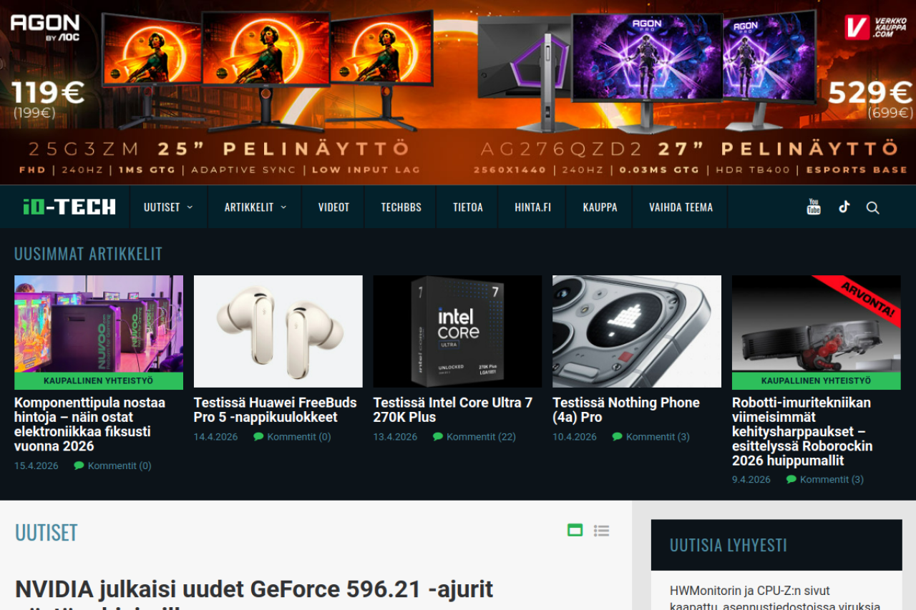Open Testissä Huawei FreeBuds Pro 5 article
The width and height of the screenshot is (916, 610).
[275, 410]
